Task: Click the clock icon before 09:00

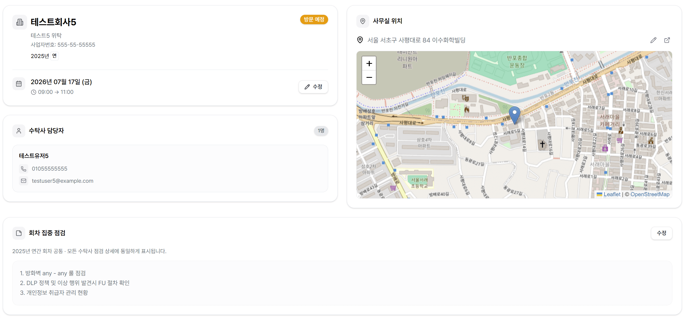Action: coord(33,92)
